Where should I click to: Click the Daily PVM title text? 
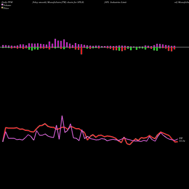tap(7, 2)
